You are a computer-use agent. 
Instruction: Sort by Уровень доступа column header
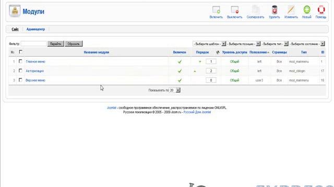(x=234, y=52)
